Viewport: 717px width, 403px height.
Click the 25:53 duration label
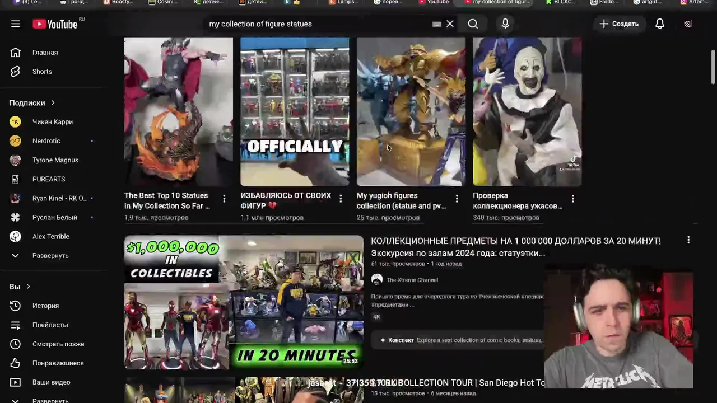click(x=350, y=362)
